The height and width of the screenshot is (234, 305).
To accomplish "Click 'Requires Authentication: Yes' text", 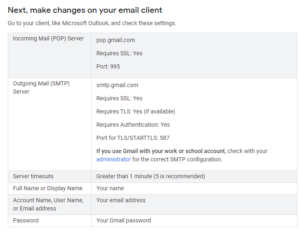I will tap(133, 125).
